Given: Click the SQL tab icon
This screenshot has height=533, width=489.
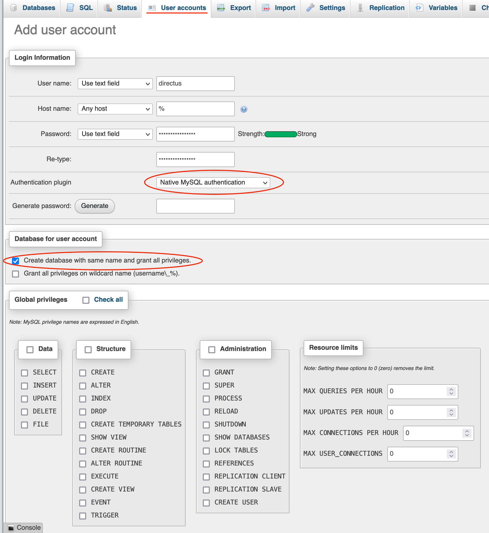Looking at the screenshot, I should tap(70, 8).
